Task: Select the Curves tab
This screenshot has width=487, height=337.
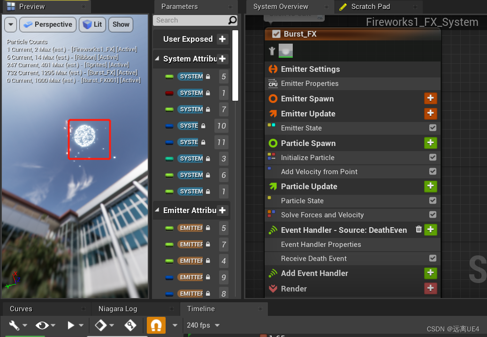Action: tap(21, 309)
